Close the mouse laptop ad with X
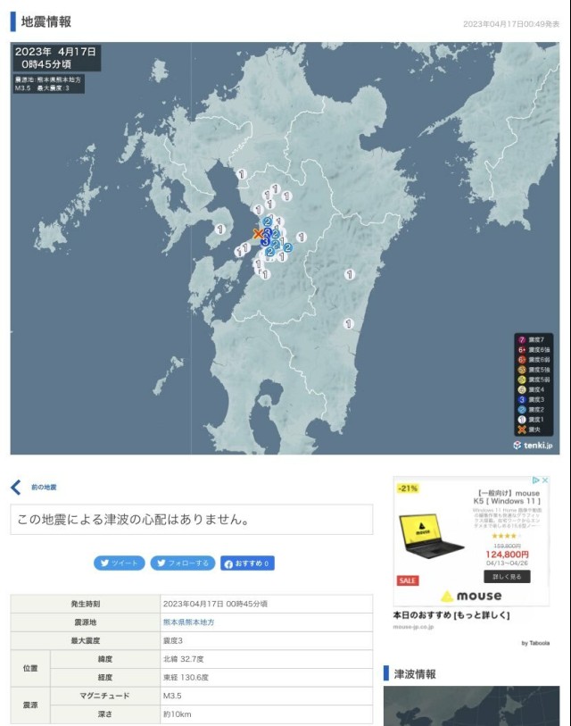The width and height of the screenshot is (571, 726). (544, 480)
